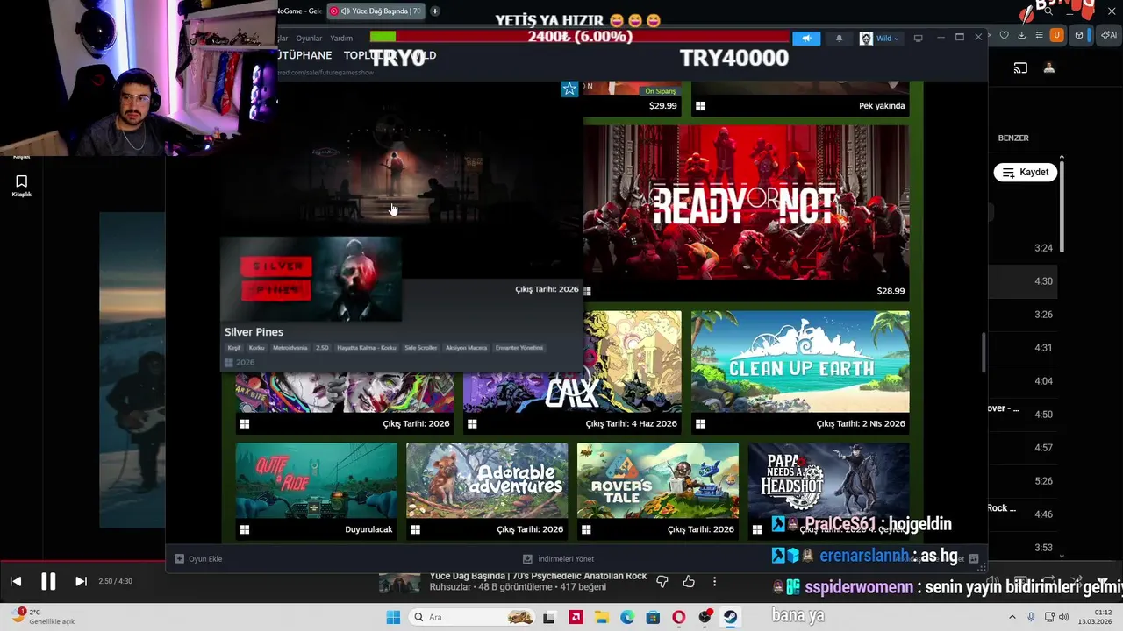
Task: Open Steam notifications bell
Action: pyautogui.click(x=839, y=38)
